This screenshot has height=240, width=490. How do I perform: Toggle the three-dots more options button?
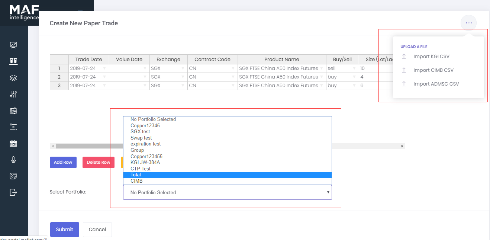468,23
